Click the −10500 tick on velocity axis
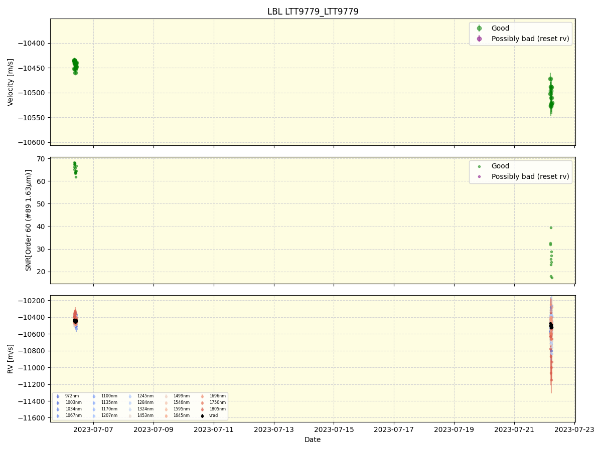Screen dimensions: 602x451 [x=32, y=93]
